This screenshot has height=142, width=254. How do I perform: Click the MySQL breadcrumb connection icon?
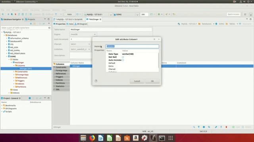coord(179,24)
